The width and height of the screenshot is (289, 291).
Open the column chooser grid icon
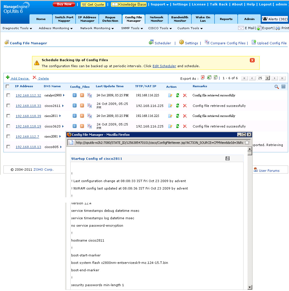[284, 87]
